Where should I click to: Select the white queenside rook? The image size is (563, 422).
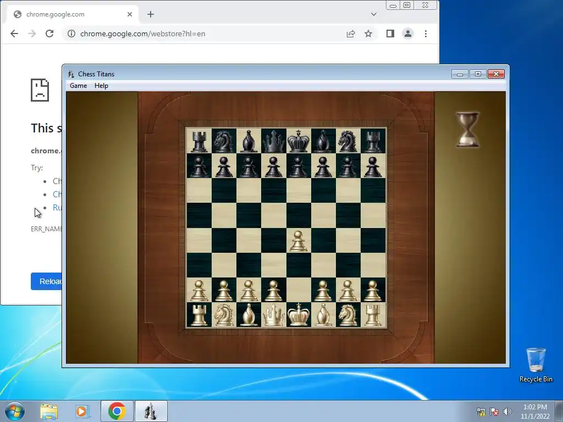[x=199, y=315]
